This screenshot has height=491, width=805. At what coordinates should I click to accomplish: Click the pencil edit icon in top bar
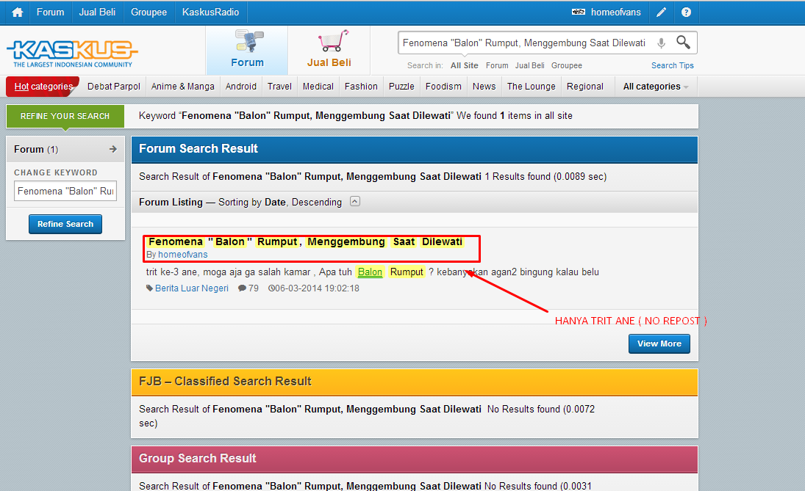[x=662, y=12]
